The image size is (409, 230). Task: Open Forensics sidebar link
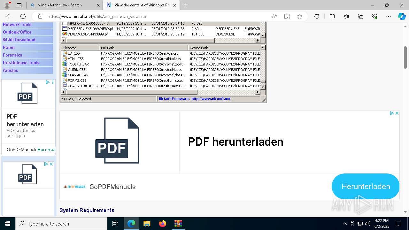click(x=12, y=55)
